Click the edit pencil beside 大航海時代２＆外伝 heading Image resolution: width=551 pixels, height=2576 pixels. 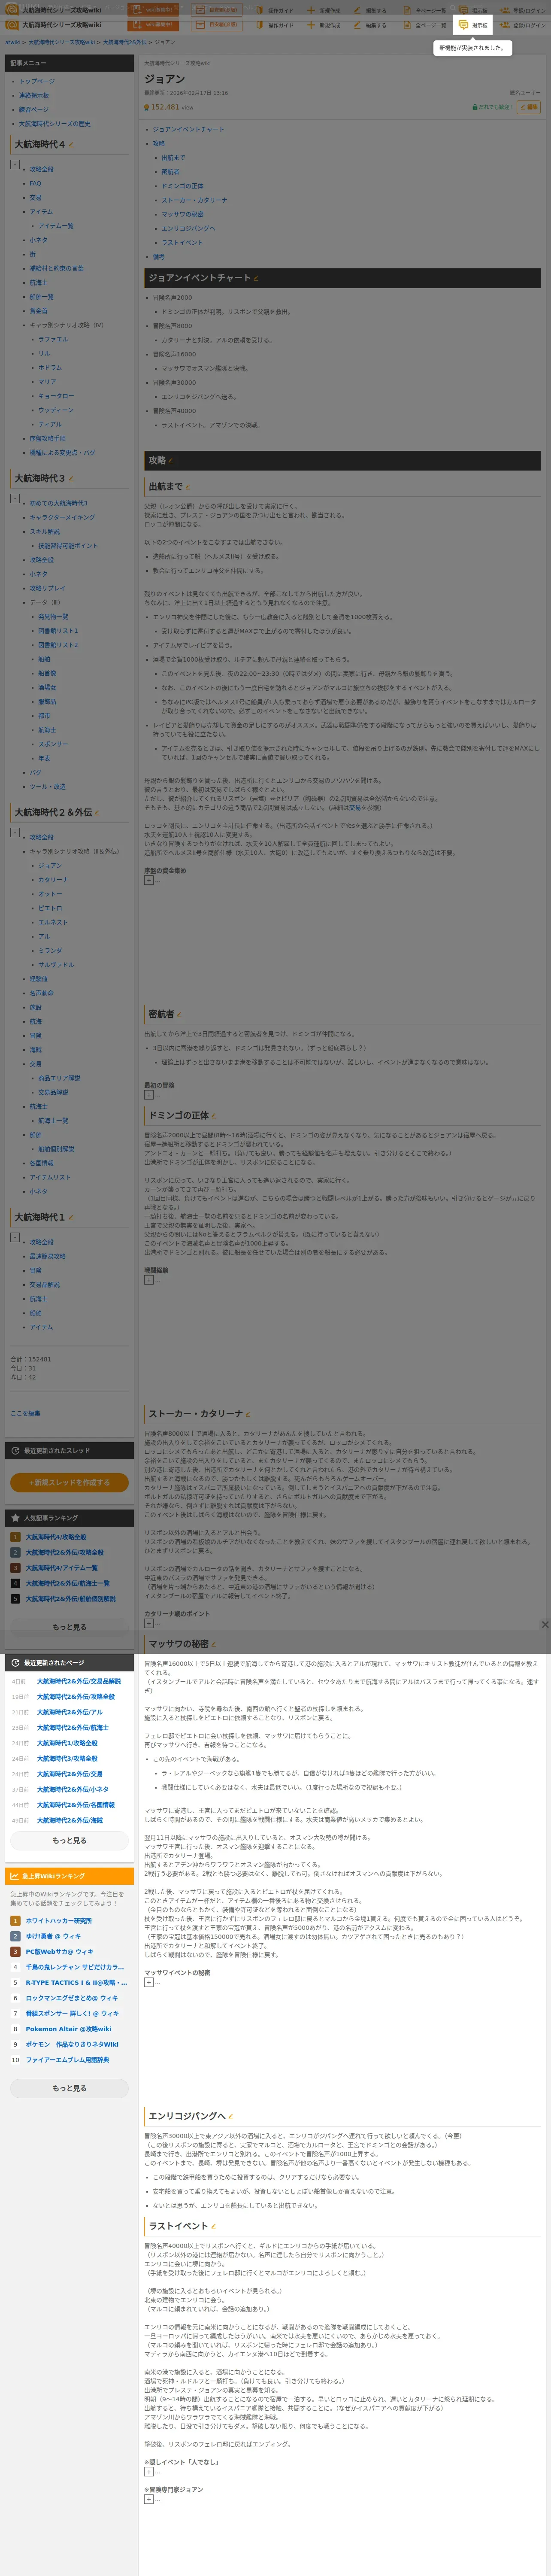coord(97,813)
